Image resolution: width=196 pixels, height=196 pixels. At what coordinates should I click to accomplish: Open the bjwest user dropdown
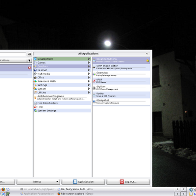[x=38, y=182]
